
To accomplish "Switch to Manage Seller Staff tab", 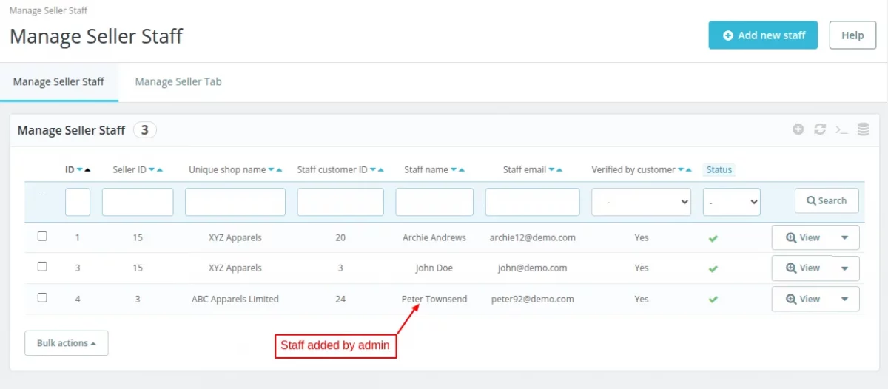I will coord(59,81).
